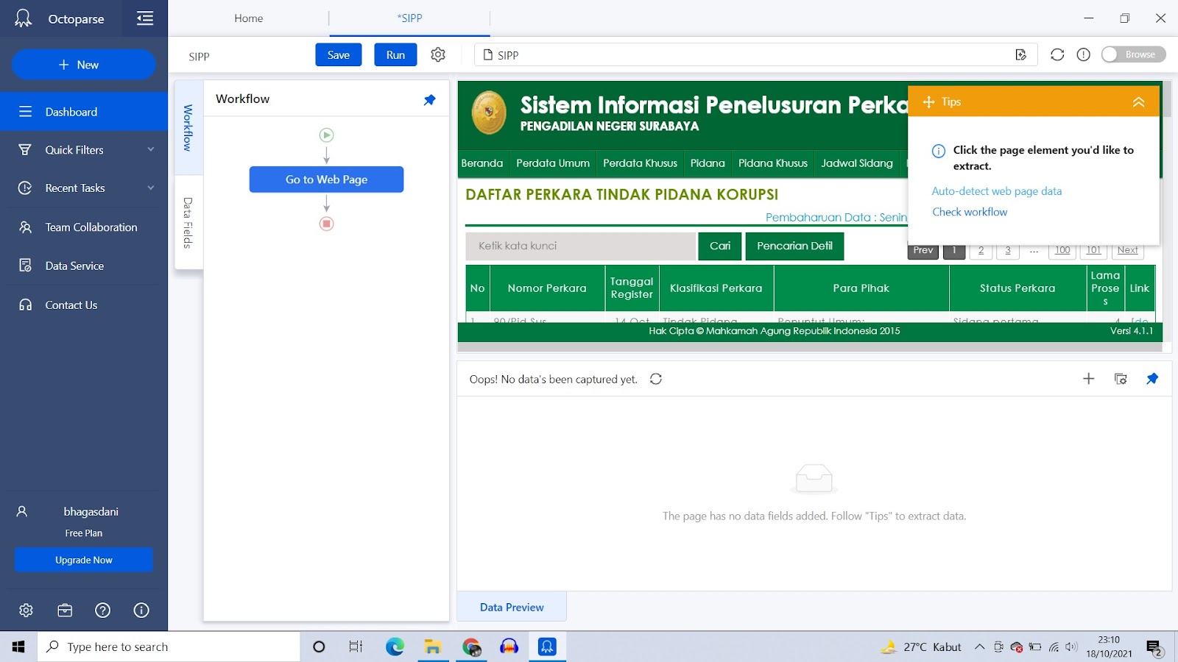The width and height of the screenshot is (1178, 662).
Task: Collapse the Tips panel
Action: pyautogui.click(x=1138, y=102)
